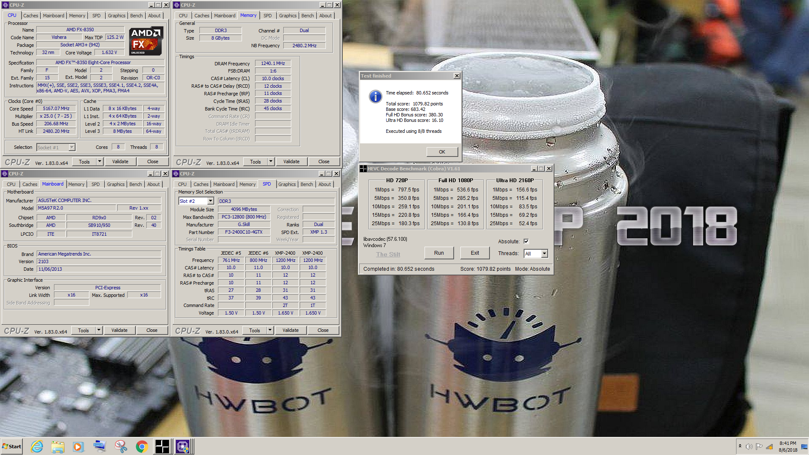Open The Stilt link

[x=388, y=254]
